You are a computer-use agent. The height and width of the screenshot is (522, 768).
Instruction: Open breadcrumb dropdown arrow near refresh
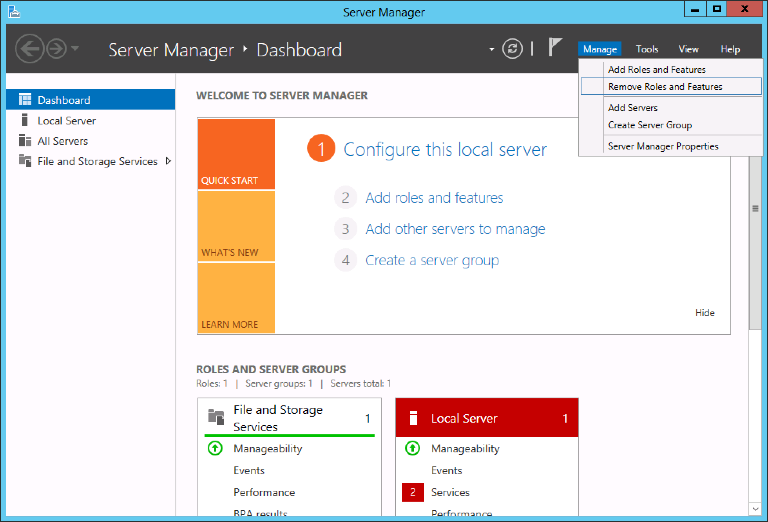[491, 49]
